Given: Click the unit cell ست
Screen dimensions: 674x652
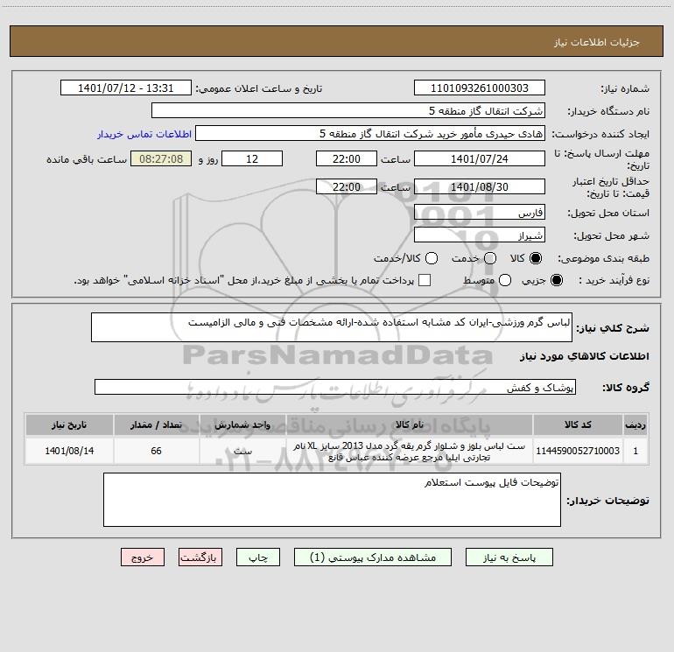Looking at the screenshot, I should click(x=242, y=451).
